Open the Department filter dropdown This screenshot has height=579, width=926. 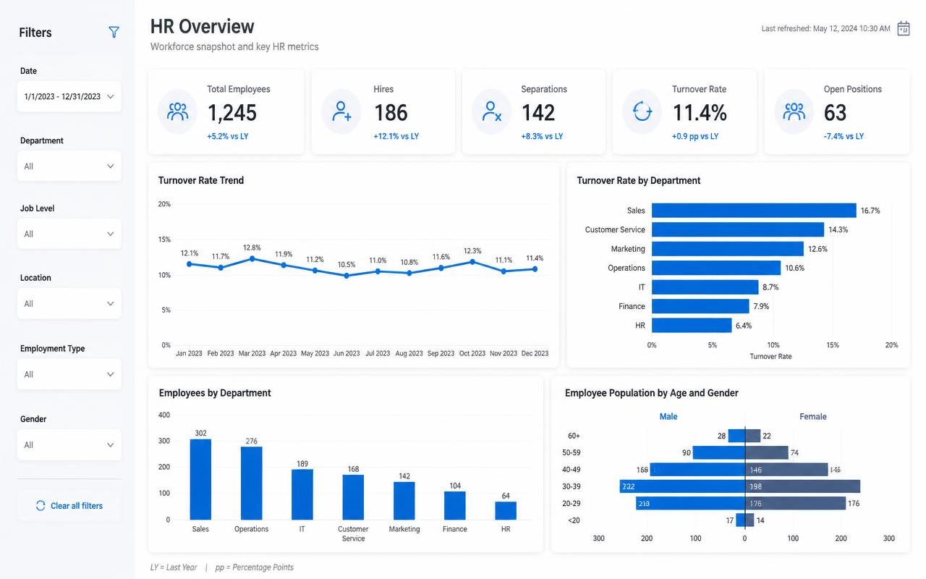(69, 166)
